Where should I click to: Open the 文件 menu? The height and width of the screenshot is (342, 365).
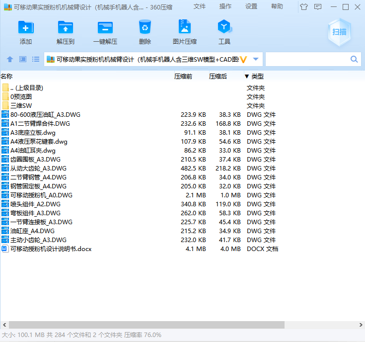[200, 6]
